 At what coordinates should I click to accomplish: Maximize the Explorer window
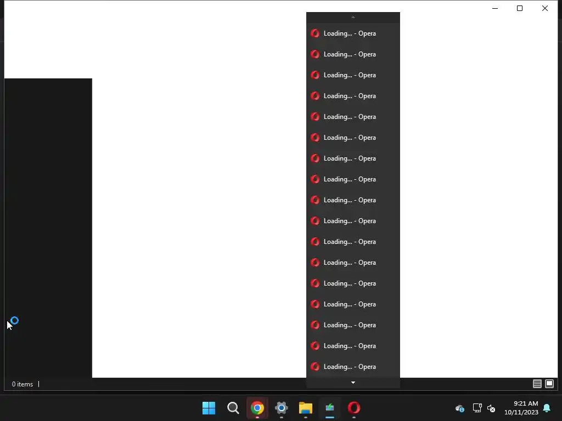click(520, 8)
